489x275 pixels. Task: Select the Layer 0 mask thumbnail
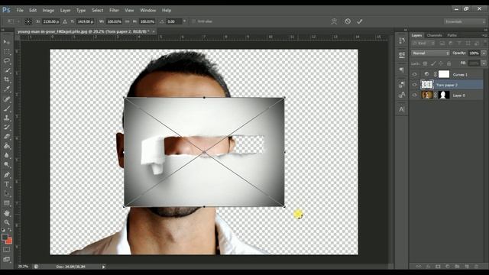pyautogui.click(x=443, y=95)
